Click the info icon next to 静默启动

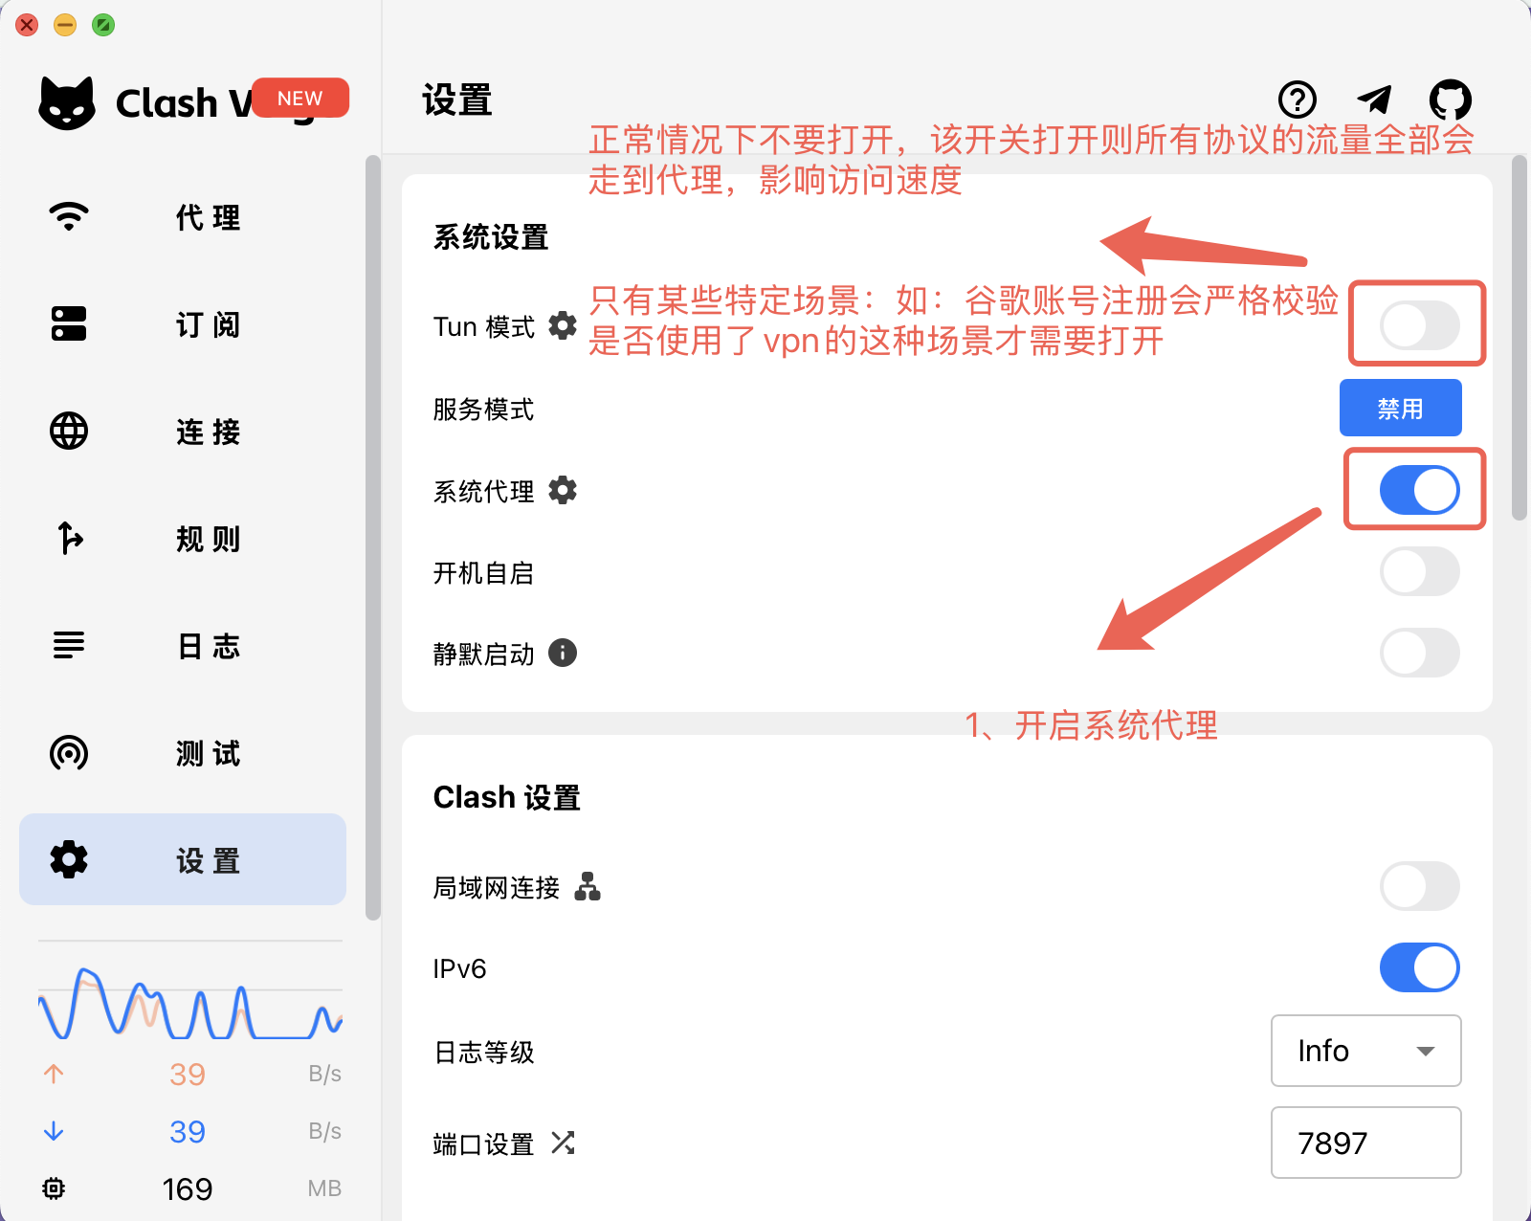pyautogui.click(x=563, y=653)
